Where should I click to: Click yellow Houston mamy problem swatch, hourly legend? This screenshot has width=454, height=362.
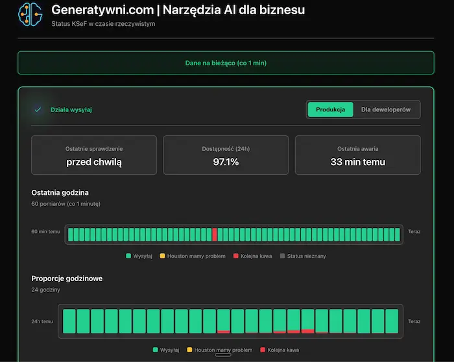click(162, 256)
